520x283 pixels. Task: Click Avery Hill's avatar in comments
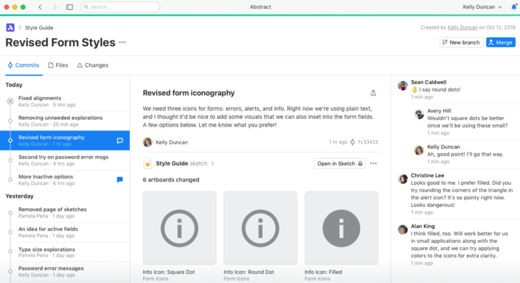tap(419, 115)
